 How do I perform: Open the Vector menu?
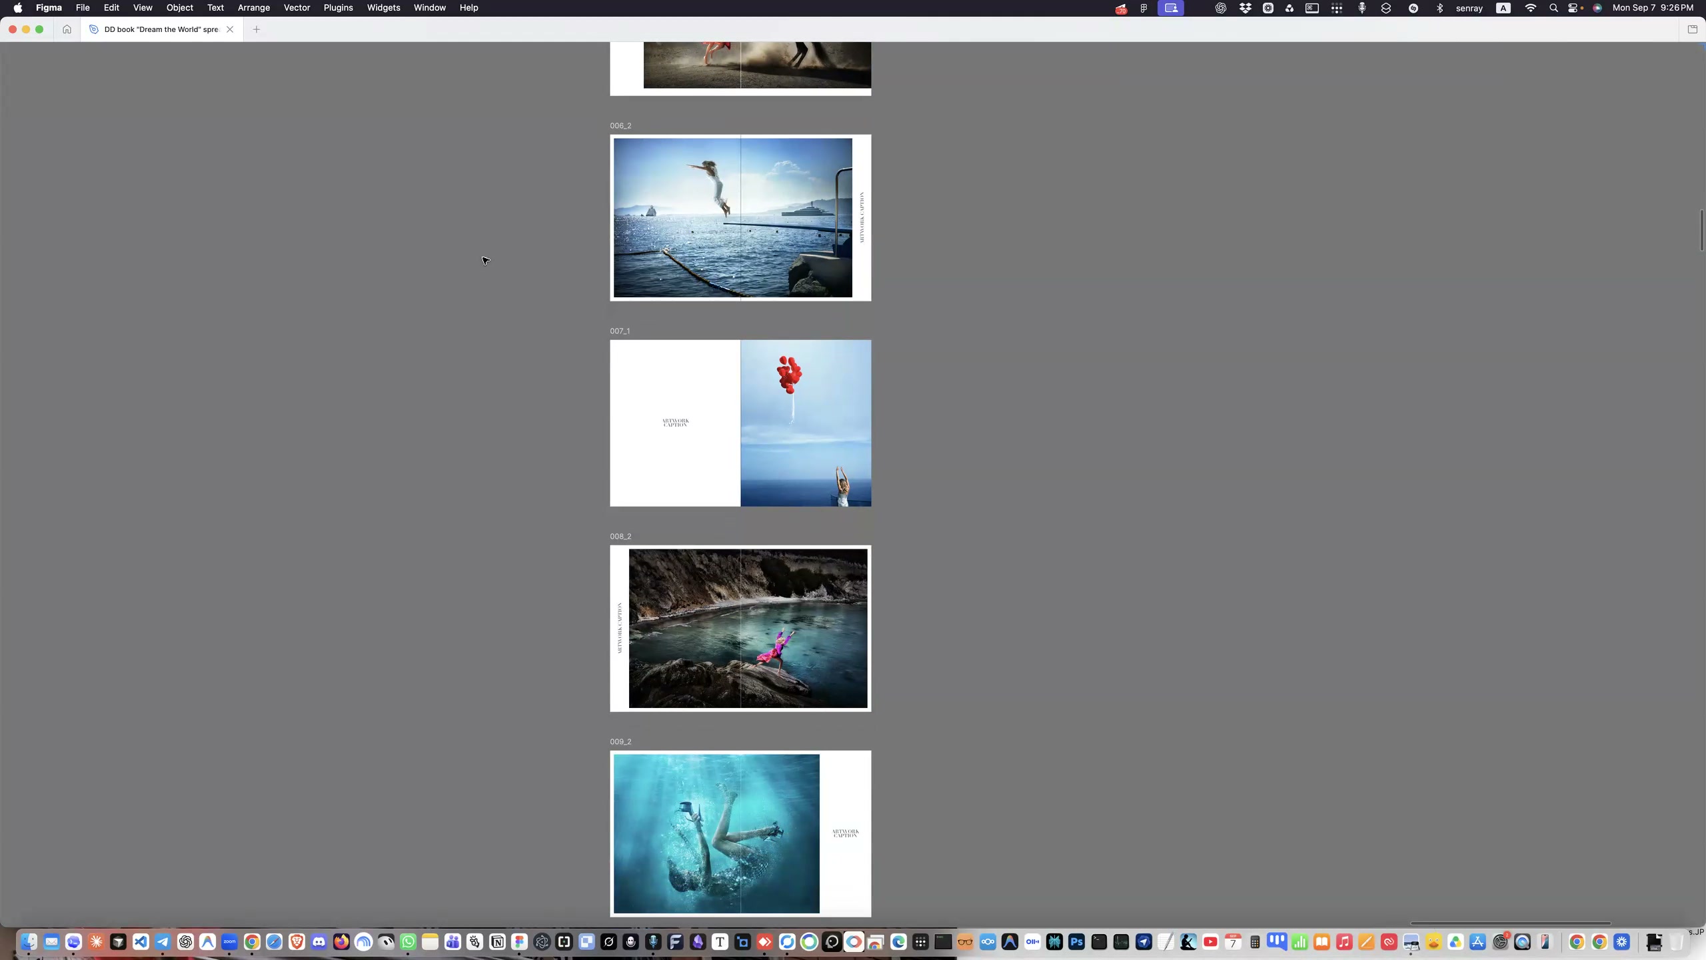[297, 8]
